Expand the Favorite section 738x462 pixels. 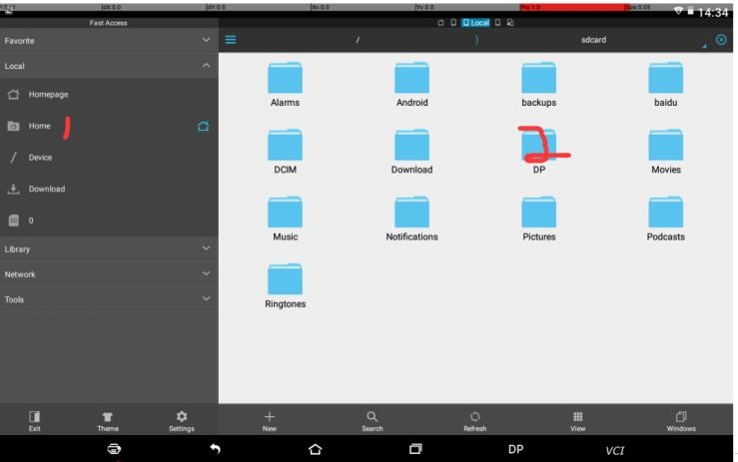(x=108, y=41)
